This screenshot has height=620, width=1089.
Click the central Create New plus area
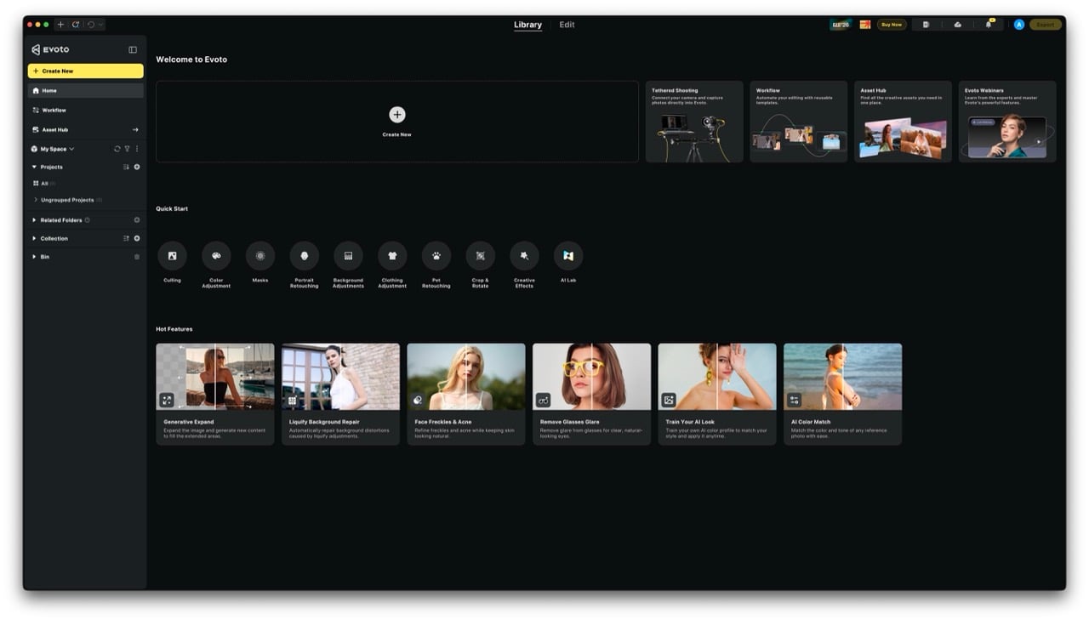(397, 122)
